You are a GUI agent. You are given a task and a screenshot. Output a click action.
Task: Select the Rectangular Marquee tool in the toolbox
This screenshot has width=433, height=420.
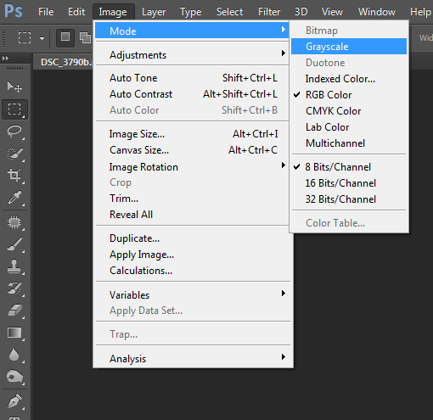[x=14, y=109]
